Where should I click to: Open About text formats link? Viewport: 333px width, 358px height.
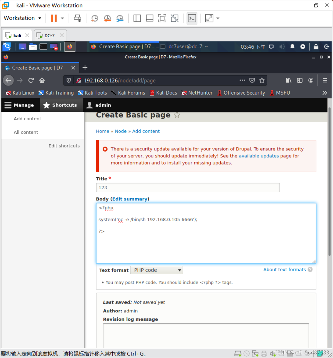284,270
